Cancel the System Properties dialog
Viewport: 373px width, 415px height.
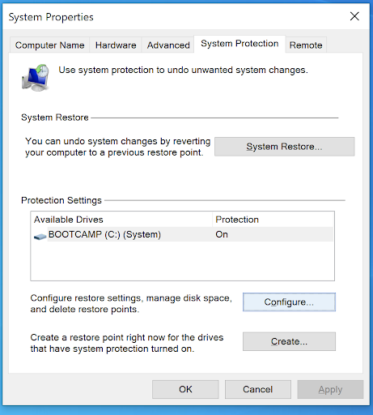[x=258, y=389]
